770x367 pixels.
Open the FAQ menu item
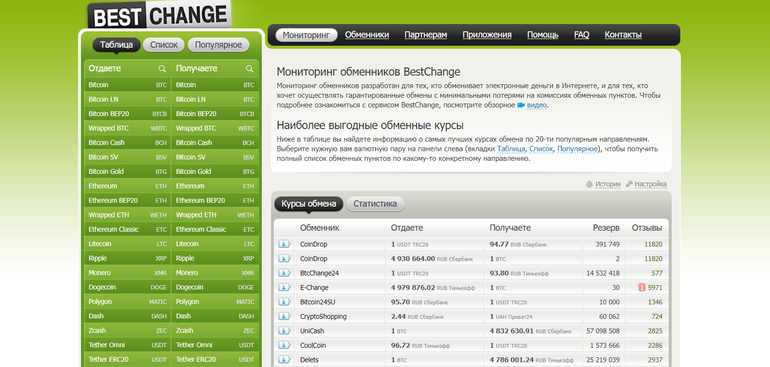581,35
